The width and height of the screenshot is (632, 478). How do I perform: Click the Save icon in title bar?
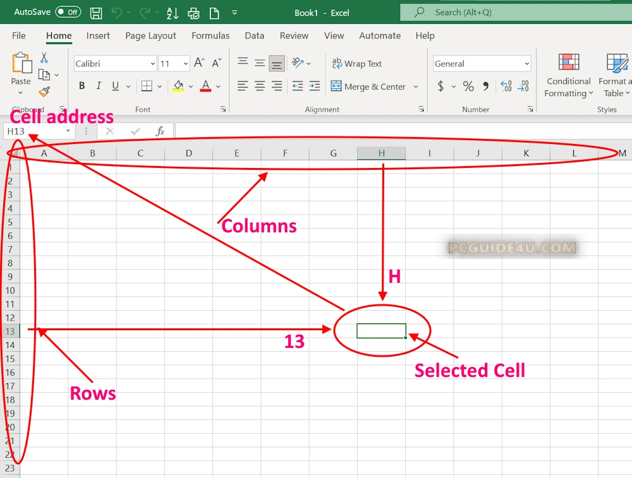96,13
